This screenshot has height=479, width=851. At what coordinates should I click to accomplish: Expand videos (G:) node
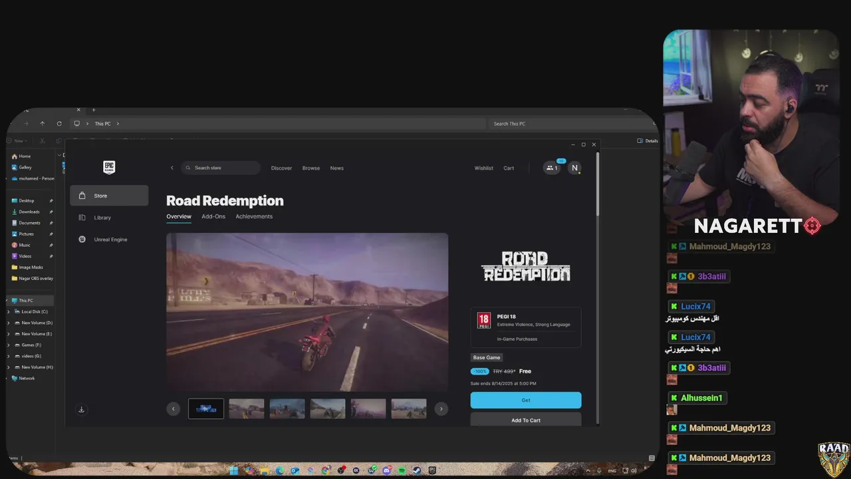click(8, 356)
